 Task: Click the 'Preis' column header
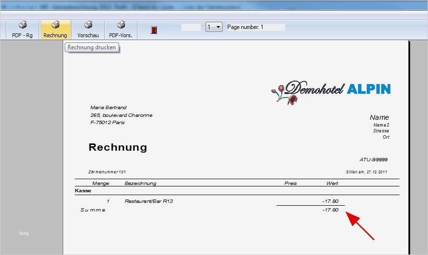pos(290,184)
